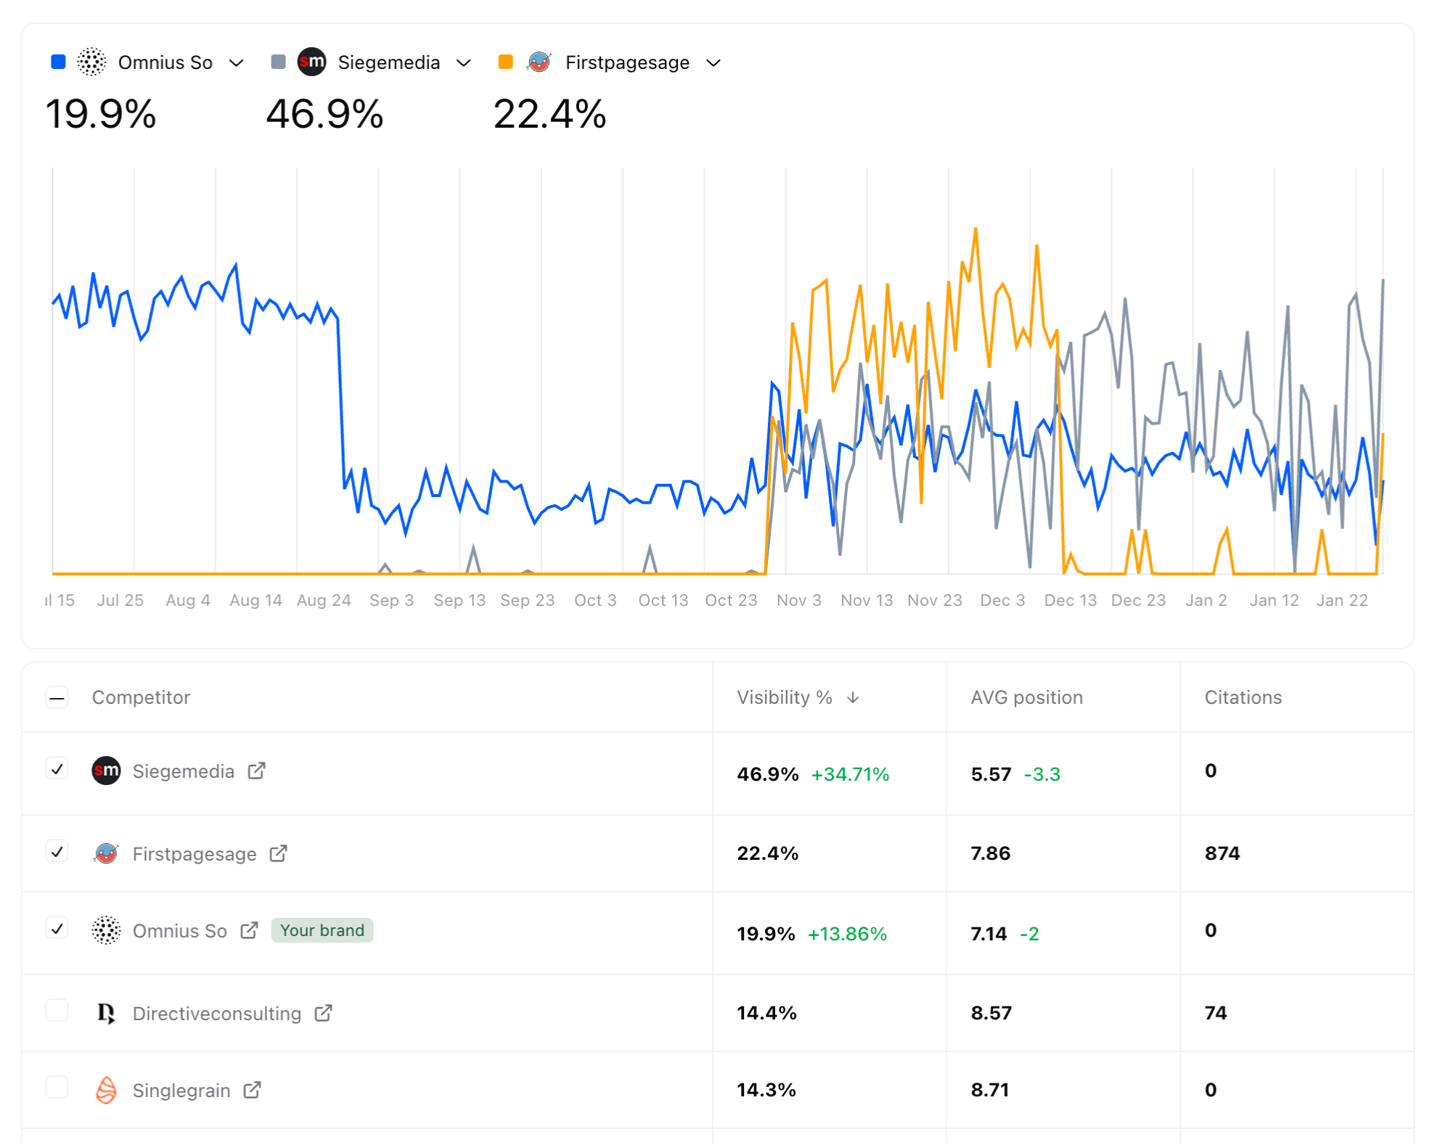The image size is (1440, 1145).
Task: Open Siegemedia's site via its external link icon
Action: 256,771
